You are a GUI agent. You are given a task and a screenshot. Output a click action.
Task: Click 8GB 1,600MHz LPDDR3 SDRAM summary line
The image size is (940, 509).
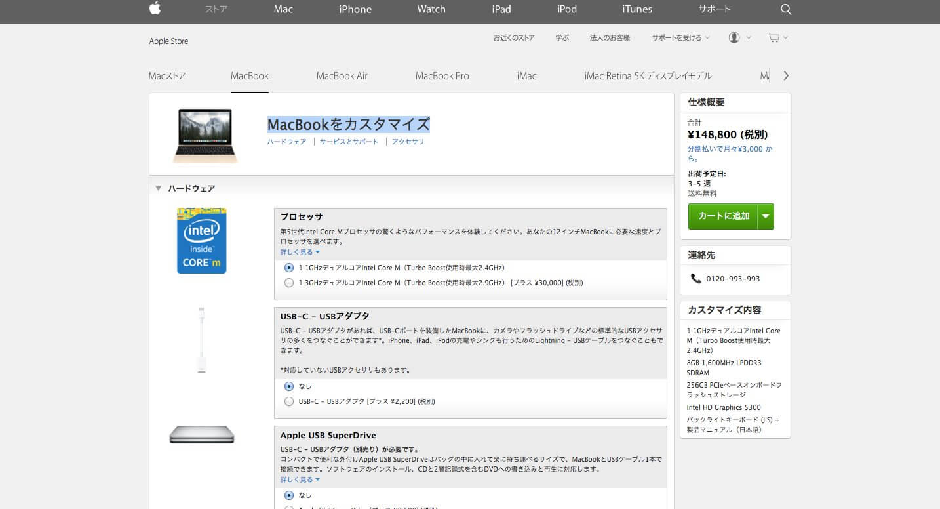click(x=724, y=368)
